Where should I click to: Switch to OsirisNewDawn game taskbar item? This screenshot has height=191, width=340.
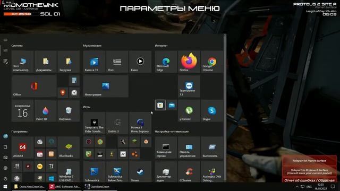[100, 187]
